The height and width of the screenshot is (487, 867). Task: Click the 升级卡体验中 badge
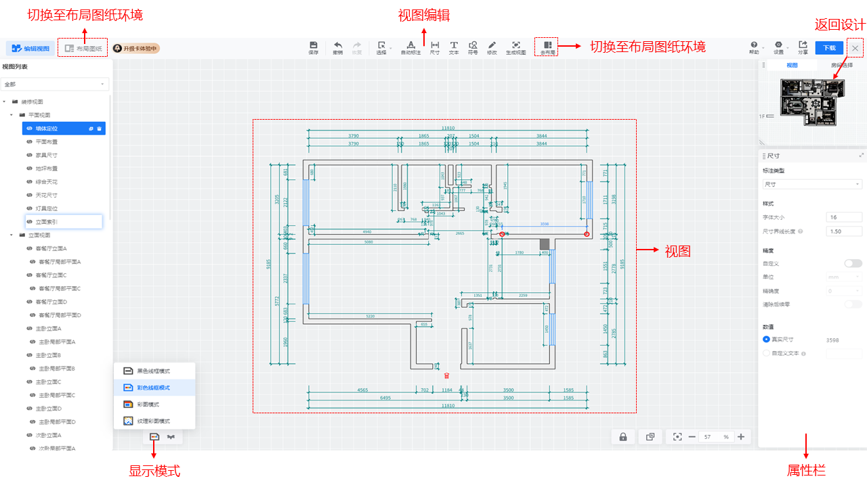[136, 49]
